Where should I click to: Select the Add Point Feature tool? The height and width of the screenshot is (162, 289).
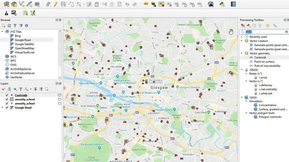(x=71, y=4)
